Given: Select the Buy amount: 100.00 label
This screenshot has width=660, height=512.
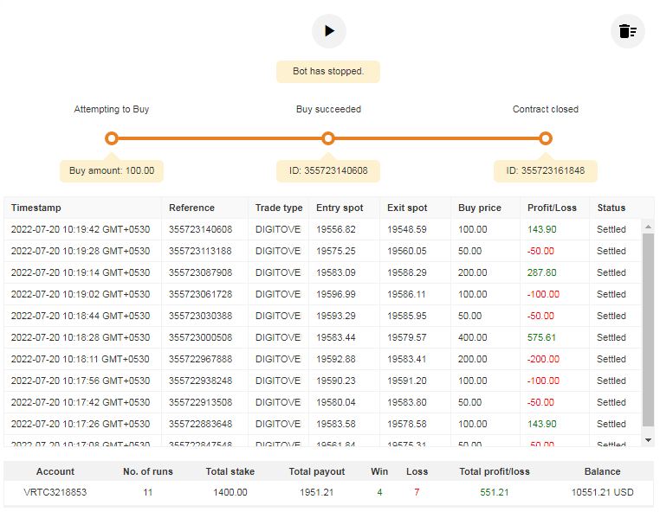Looking at the screenshot, I should pos(112,170).
